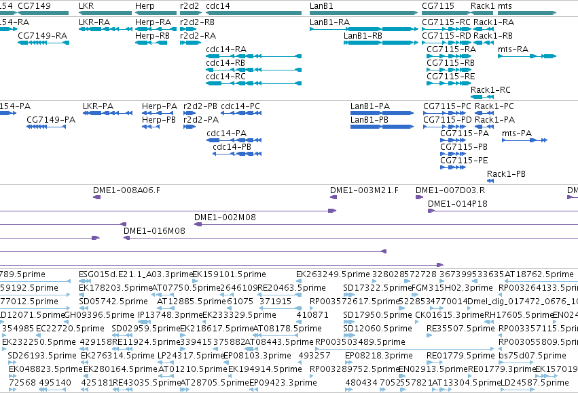Viewport: 578px width, 393px height.
Task: Click transcript r2d2-RB
Action: click(x=188, y=29)
